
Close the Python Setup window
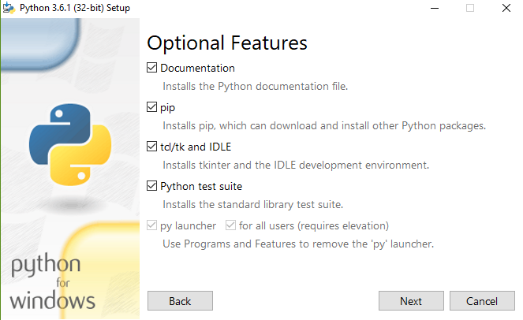point(506,8)
